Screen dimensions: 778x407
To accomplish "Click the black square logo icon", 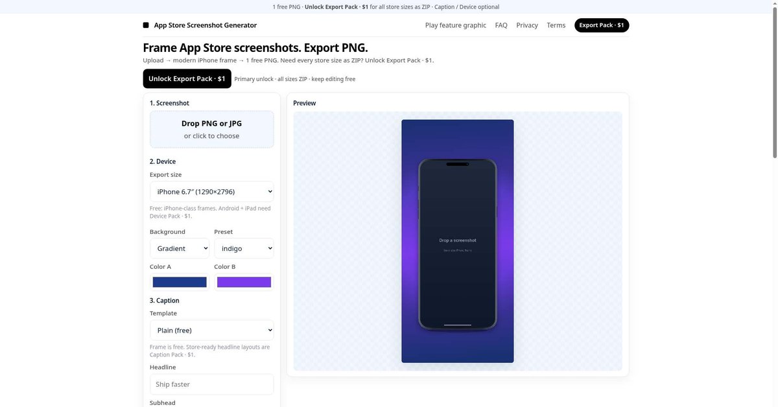I will [x=146, y=25].
